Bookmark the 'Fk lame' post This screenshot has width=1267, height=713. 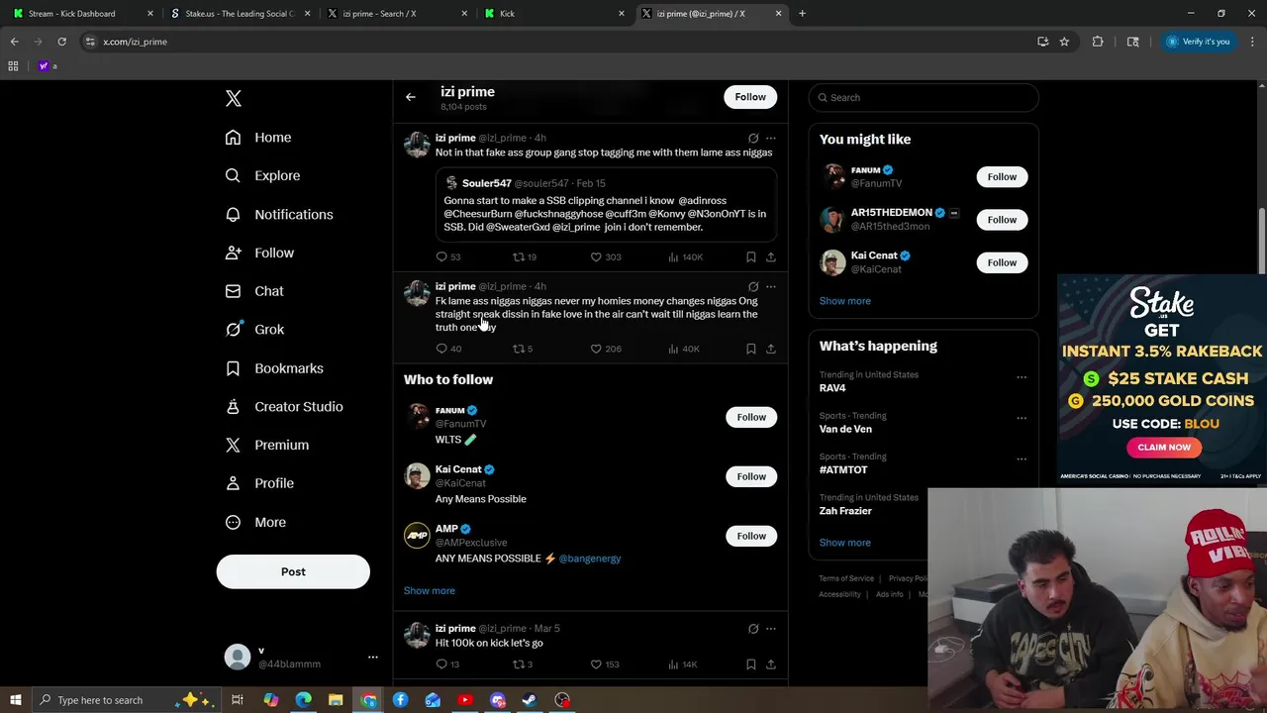[x=751, y=349]
